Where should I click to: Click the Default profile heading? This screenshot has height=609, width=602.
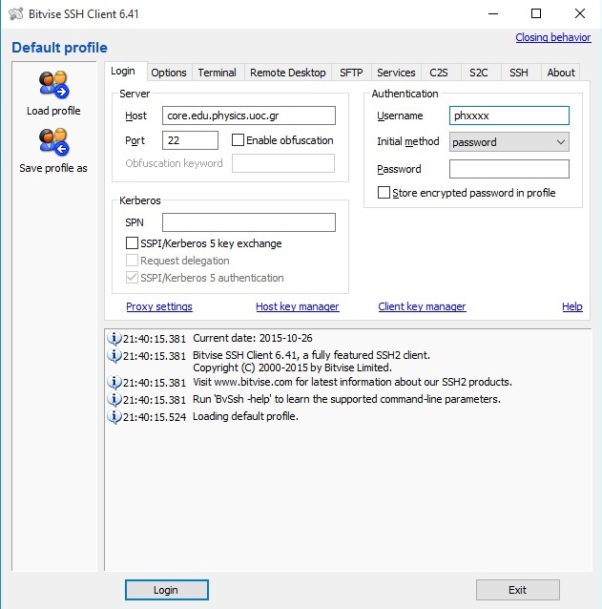point(59,48)
